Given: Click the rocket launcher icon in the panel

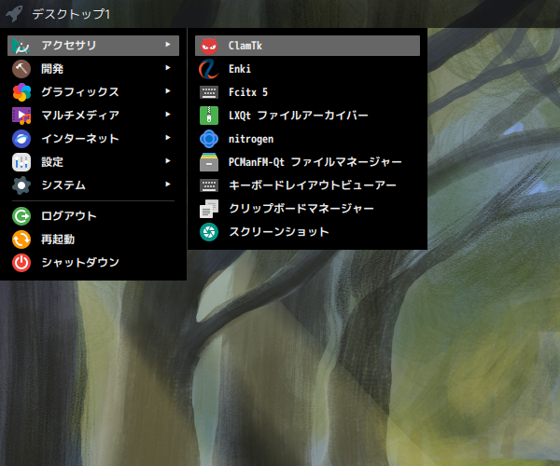Looking at the screenshot, I should (14, 14).
